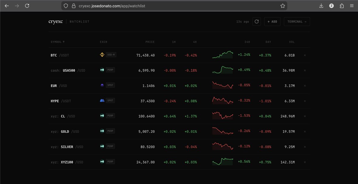This screenshot has height=184, width=358.
Task: Open the EUR /USD symbol
Action: point(59,86)
